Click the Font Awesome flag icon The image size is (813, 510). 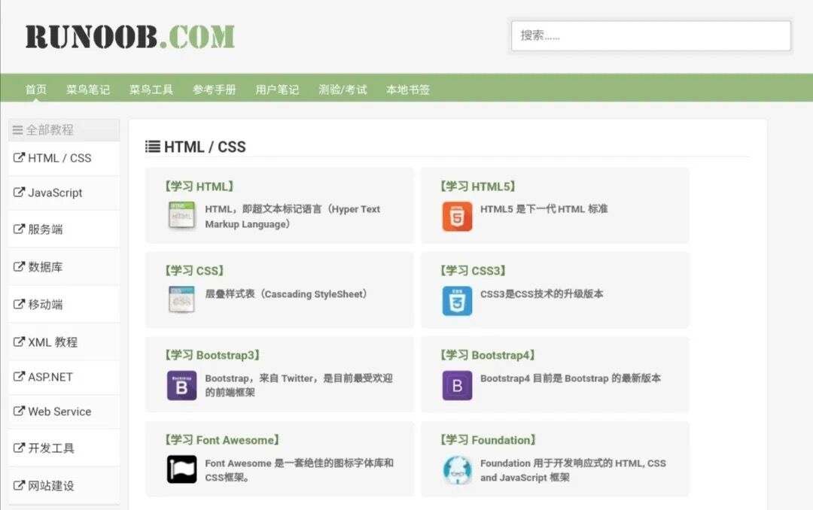pyautogui.click(x=181, y=469)
